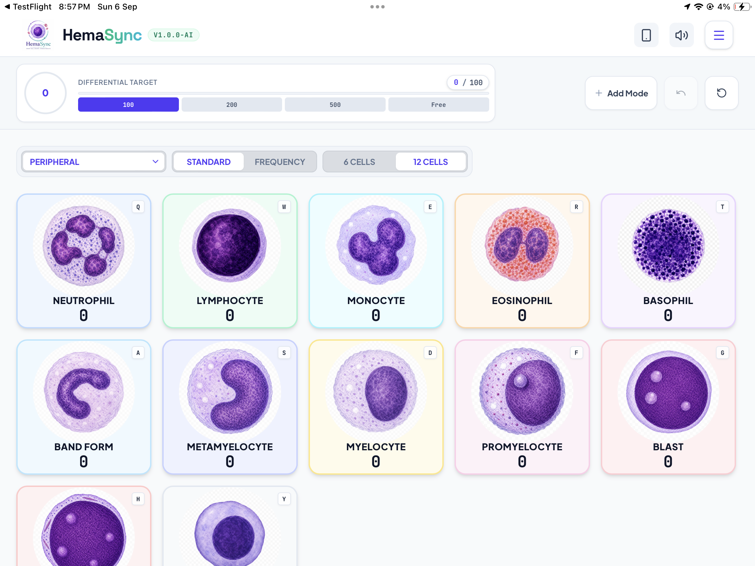Show the 12 Cells layout
This screenshot has height=566, width=755.
pyautogui.click(x=430, y=162)
